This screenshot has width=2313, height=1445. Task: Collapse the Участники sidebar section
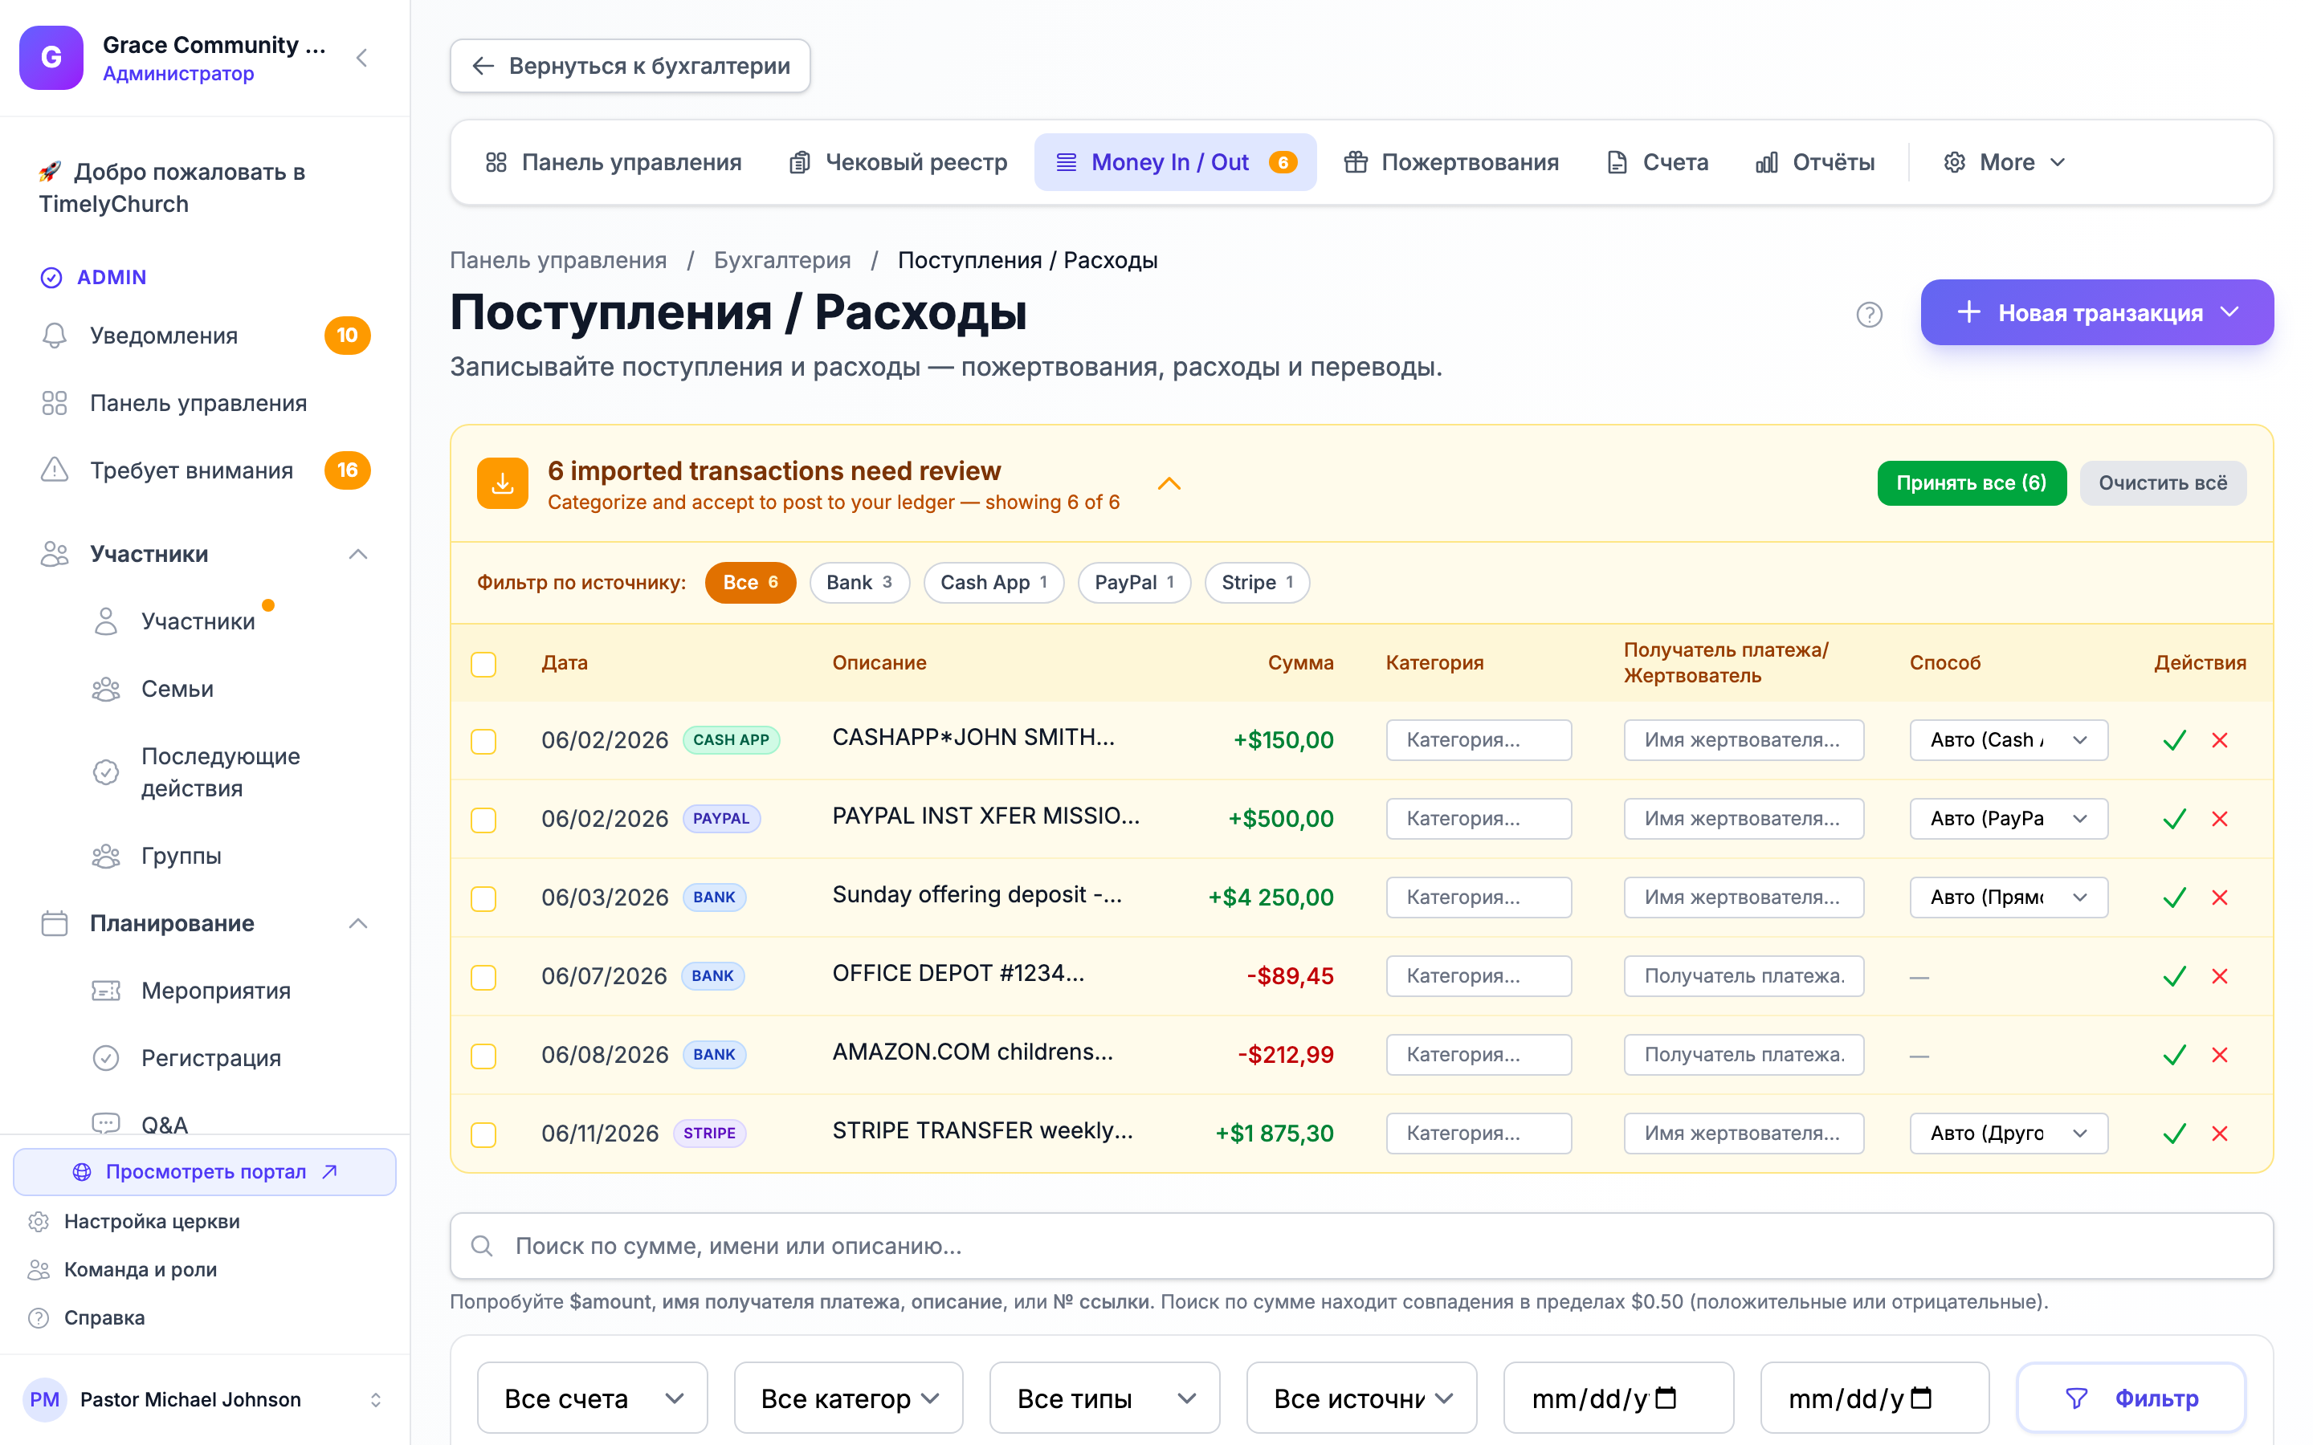point(357,554)
